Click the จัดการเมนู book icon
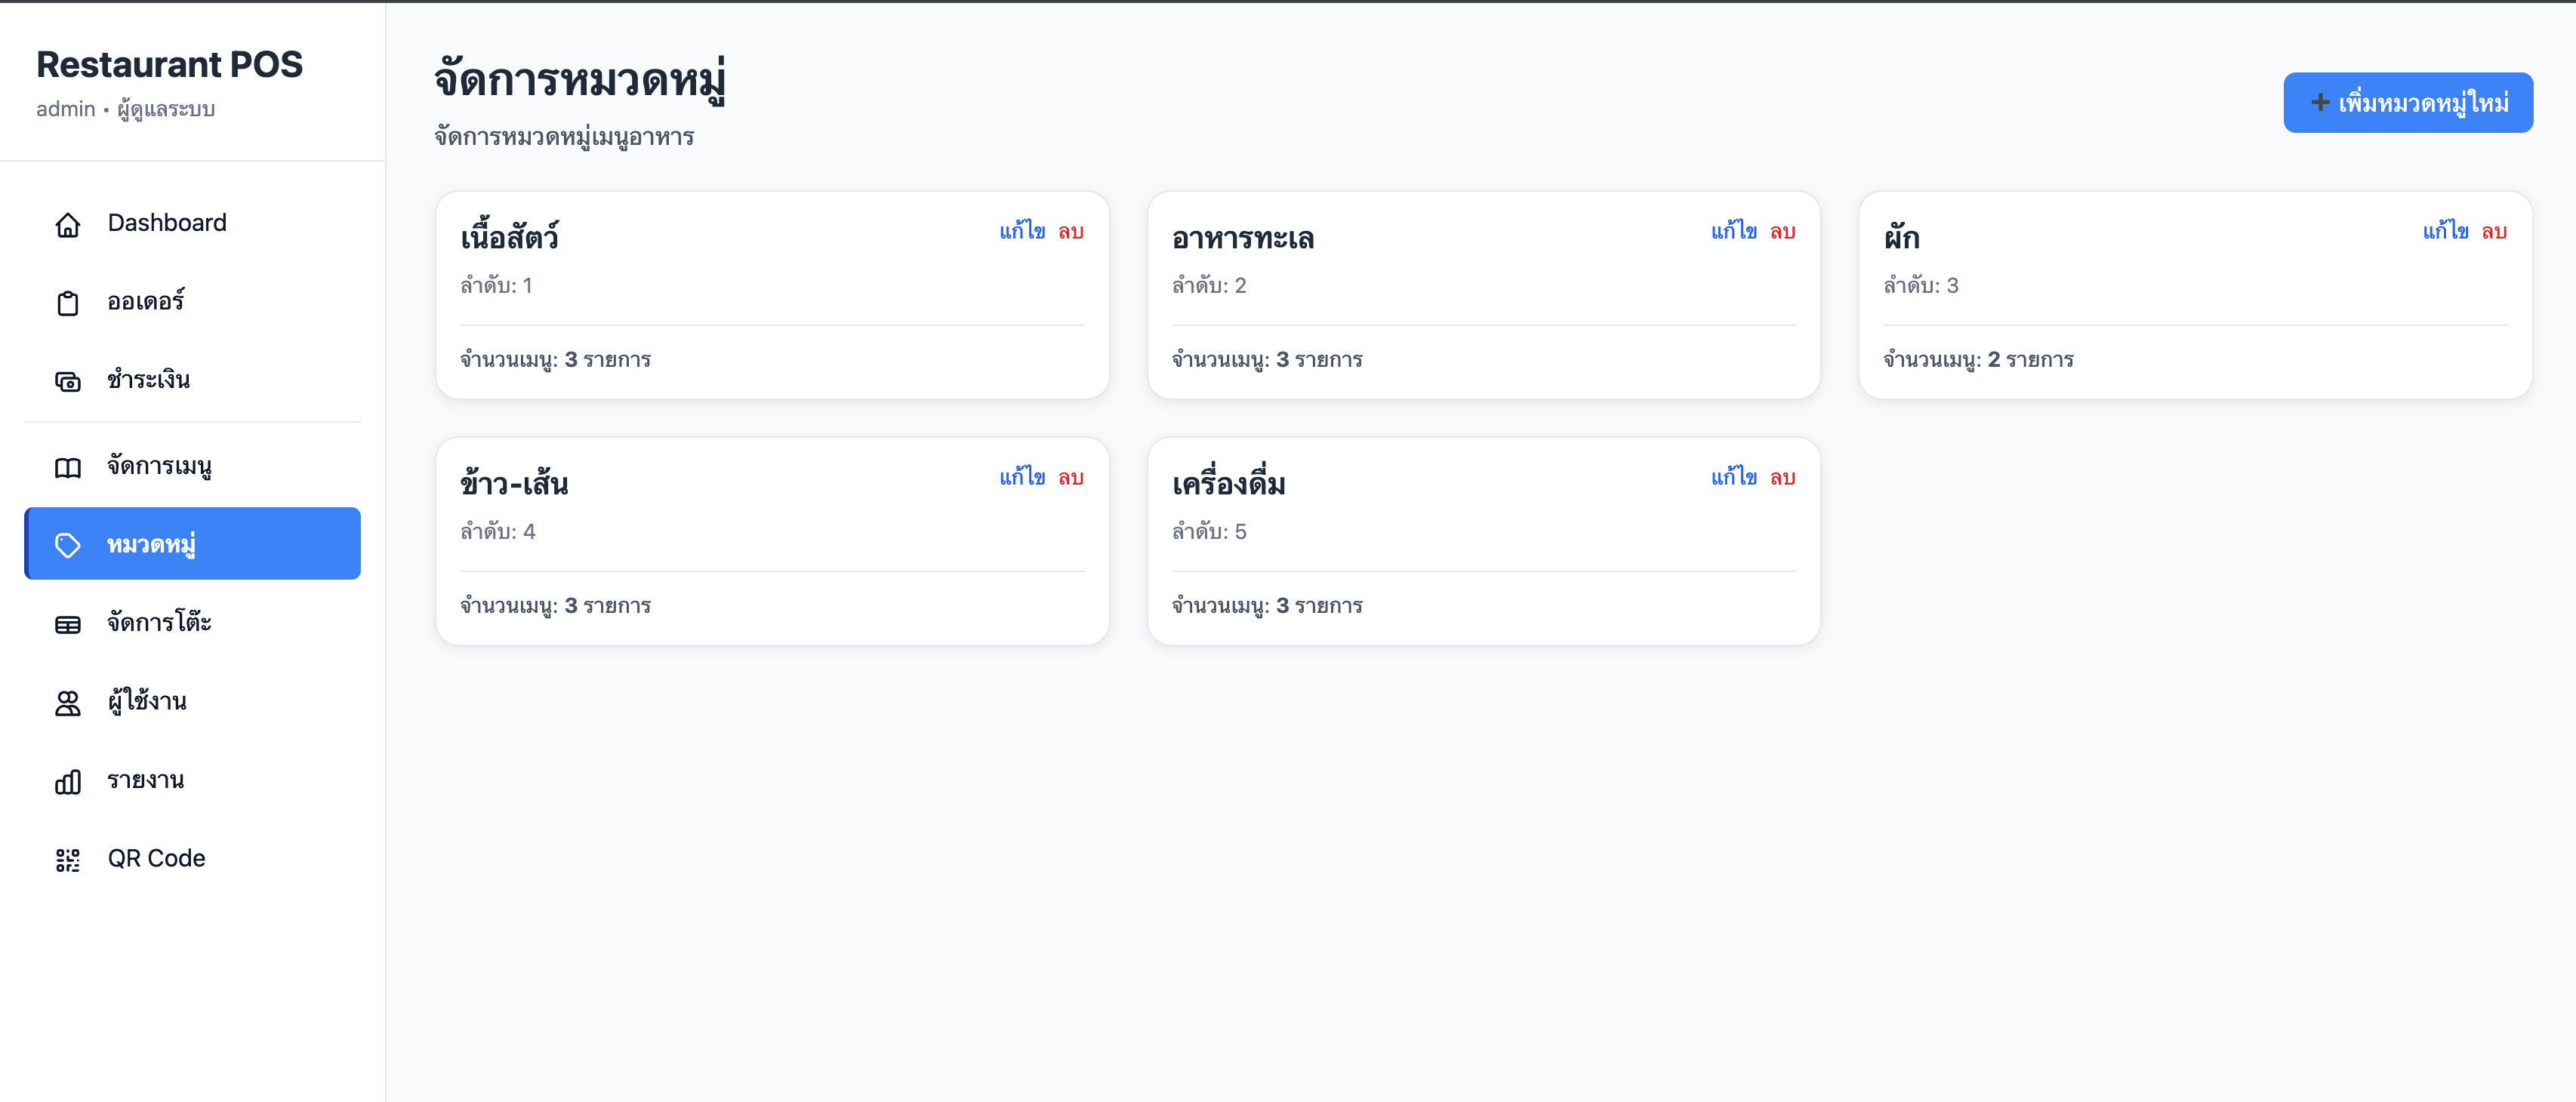Screen dimensions: 2576x1102 [x=67, y=467]
